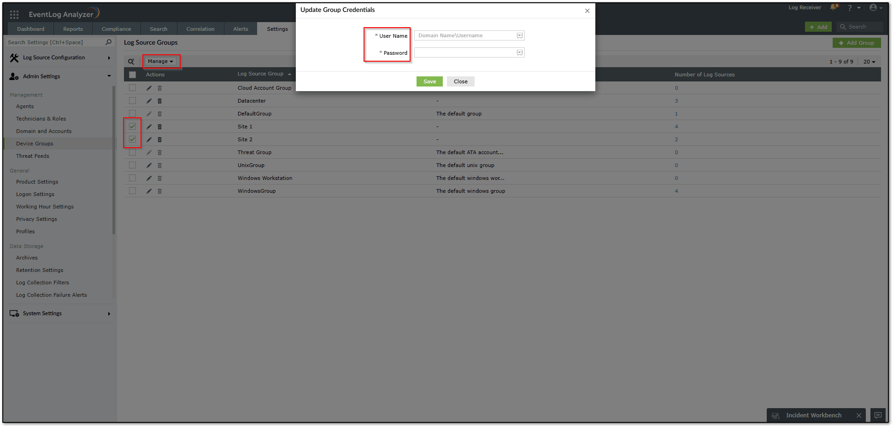Screen dimensions: 893x427
Task: Open Domain and Accounts settings
Action: (44, 131)
